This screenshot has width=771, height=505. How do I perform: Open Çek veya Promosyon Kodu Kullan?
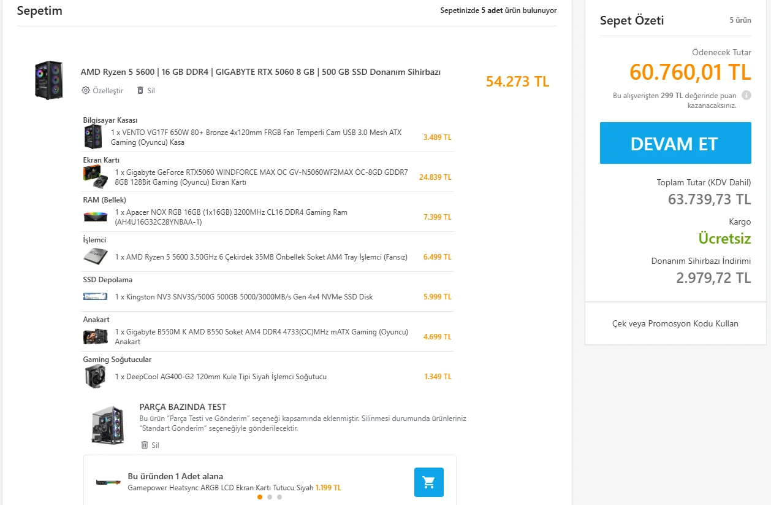675,323
